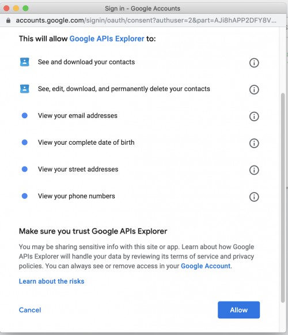Screen dimensions: 288x335
Task: Show info about viewing phone numbers
Action: [254, 197]
